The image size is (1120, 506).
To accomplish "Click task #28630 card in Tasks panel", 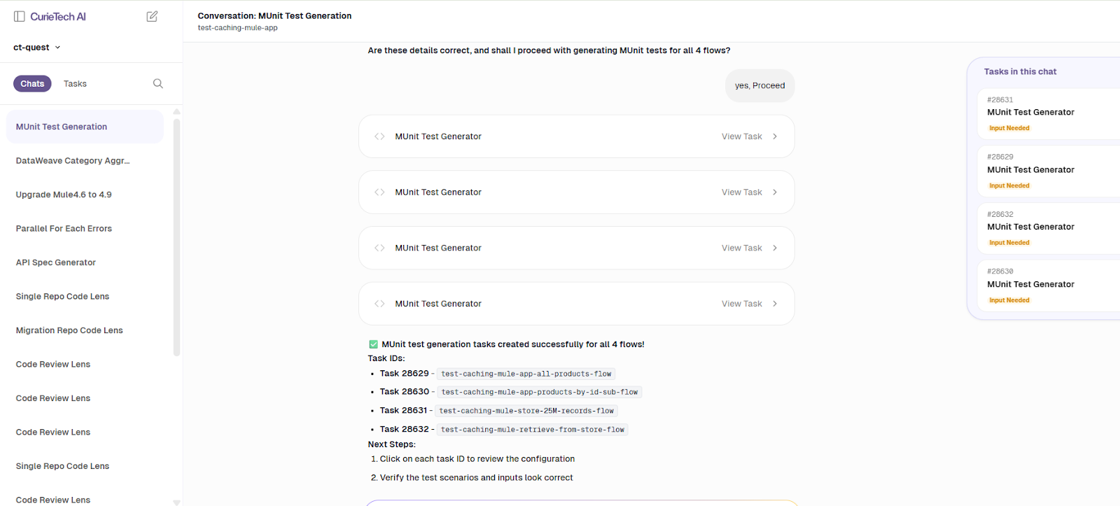I will coord(1049,286).
